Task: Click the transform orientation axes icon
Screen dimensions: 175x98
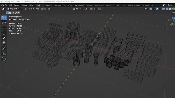Action: [74, 9]
